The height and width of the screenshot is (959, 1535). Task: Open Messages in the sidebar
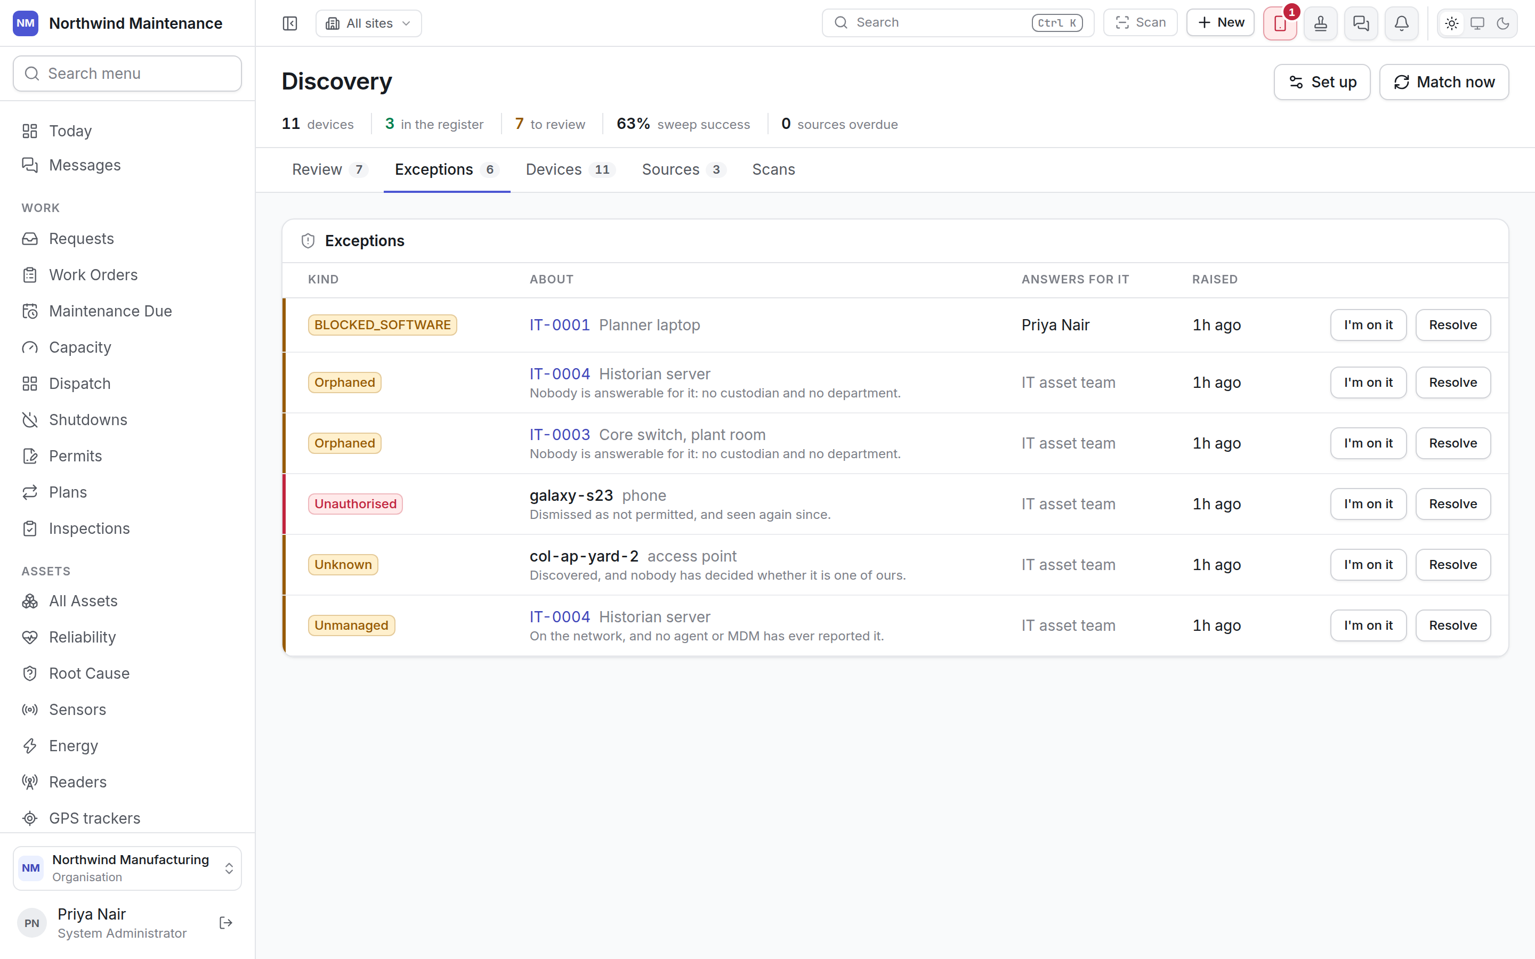127,165
